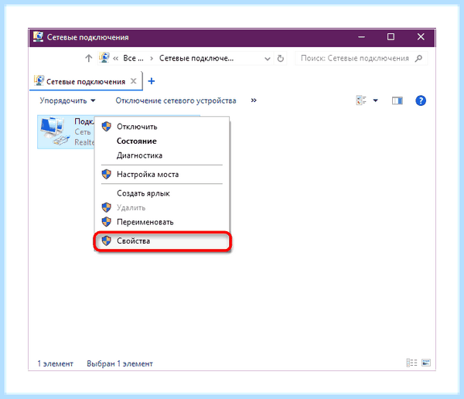Maximize the Сетевые подключения window

click(391, 37)
